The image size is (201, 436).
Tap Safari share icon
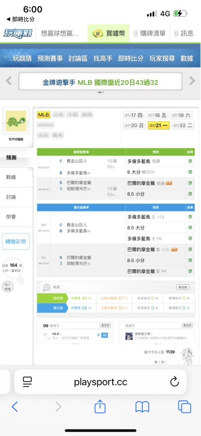coord(100,406)
